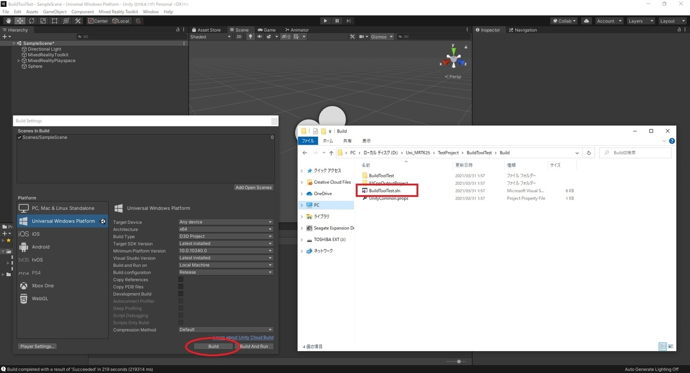
Task: Switch to the Navigation tab
Action: click(x=522, y=30)
